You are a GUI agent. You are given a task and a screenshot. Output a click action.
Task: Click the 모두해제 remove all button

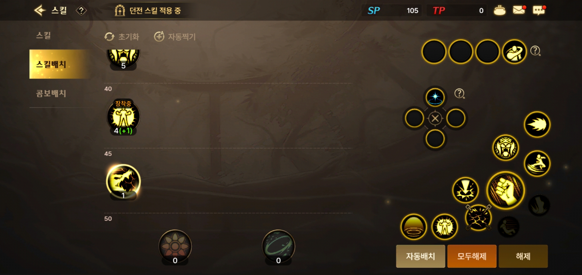tap(472, 256)
